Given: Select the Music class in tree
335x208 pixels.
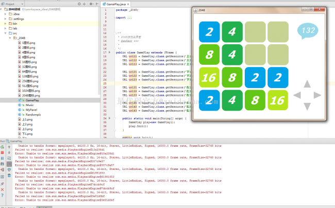Looking at the screenshot, I should 30,105.
